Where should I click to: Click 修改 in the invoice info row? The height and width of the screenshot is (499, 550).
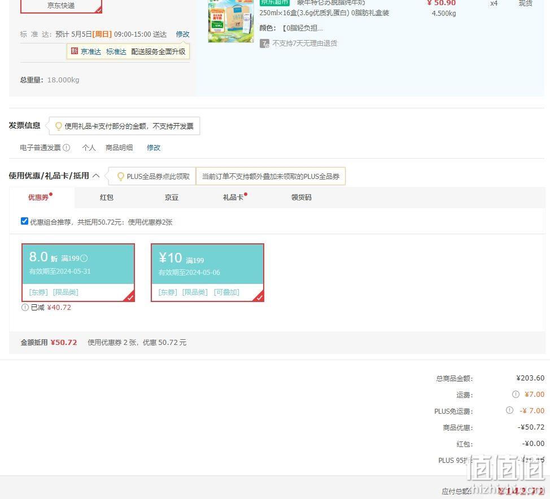click(153, 148)
